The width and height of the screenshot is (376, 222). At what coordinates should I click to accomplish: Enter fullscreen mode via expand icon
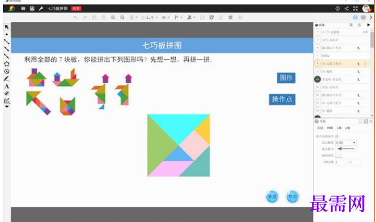click(x=355, y=8)
